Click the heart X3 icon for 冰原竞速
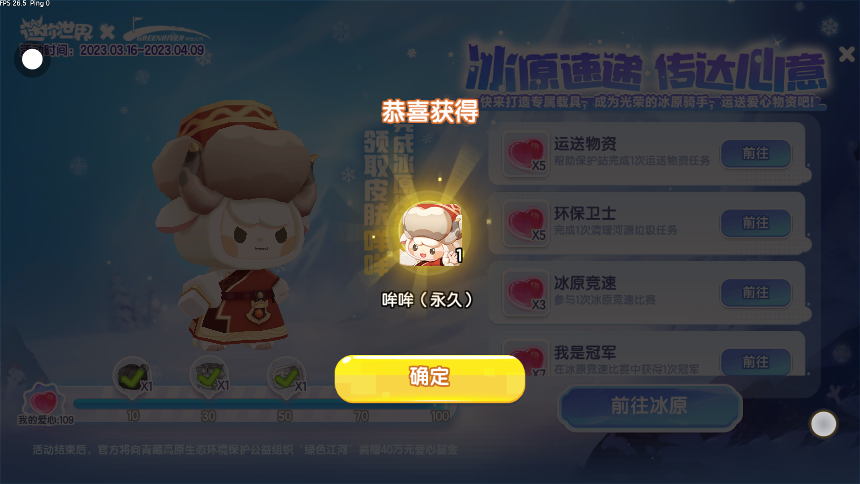Image resolution: width=860 pixels, height=484 pixels. (526, 293)
